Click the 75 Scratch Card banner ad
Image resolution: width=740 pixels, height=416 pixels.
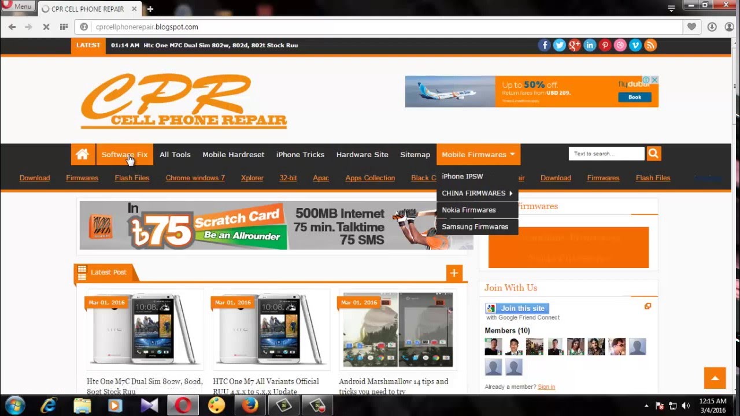(276, 225)
